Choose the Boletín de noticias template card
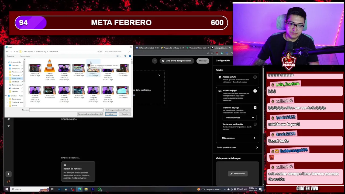Viewport: 345px width, 194px height. (x=78, y=172)
